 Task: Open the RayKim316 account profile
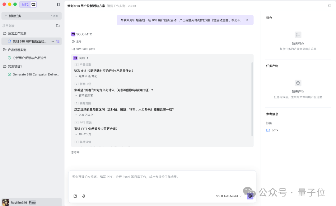(31, 202)
